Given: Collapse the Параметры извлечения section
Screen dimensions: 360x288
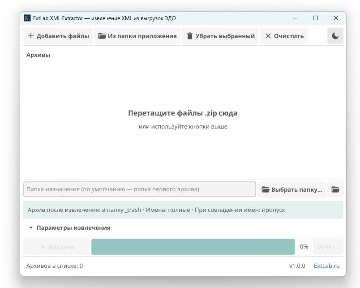Looking at the screenshot, I should (69, 228).
